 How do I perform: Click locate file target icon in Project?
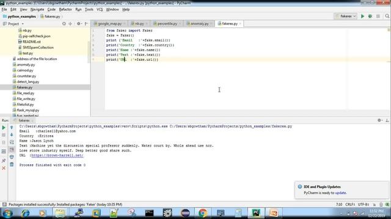click(64, 24)
